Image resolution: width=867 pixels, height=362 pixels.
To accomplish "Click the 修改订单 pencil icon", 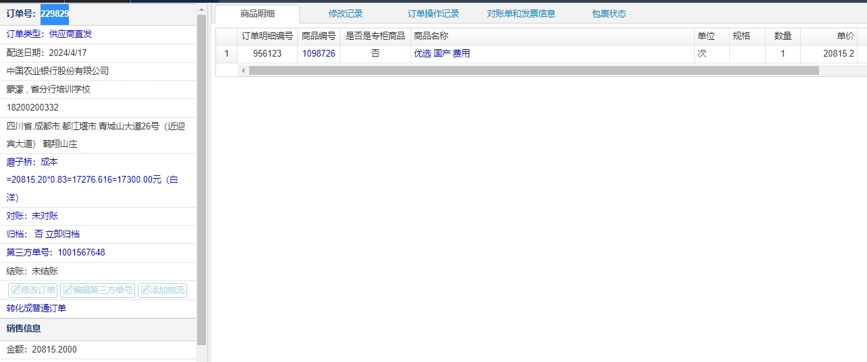I will [x=16, y=290].
